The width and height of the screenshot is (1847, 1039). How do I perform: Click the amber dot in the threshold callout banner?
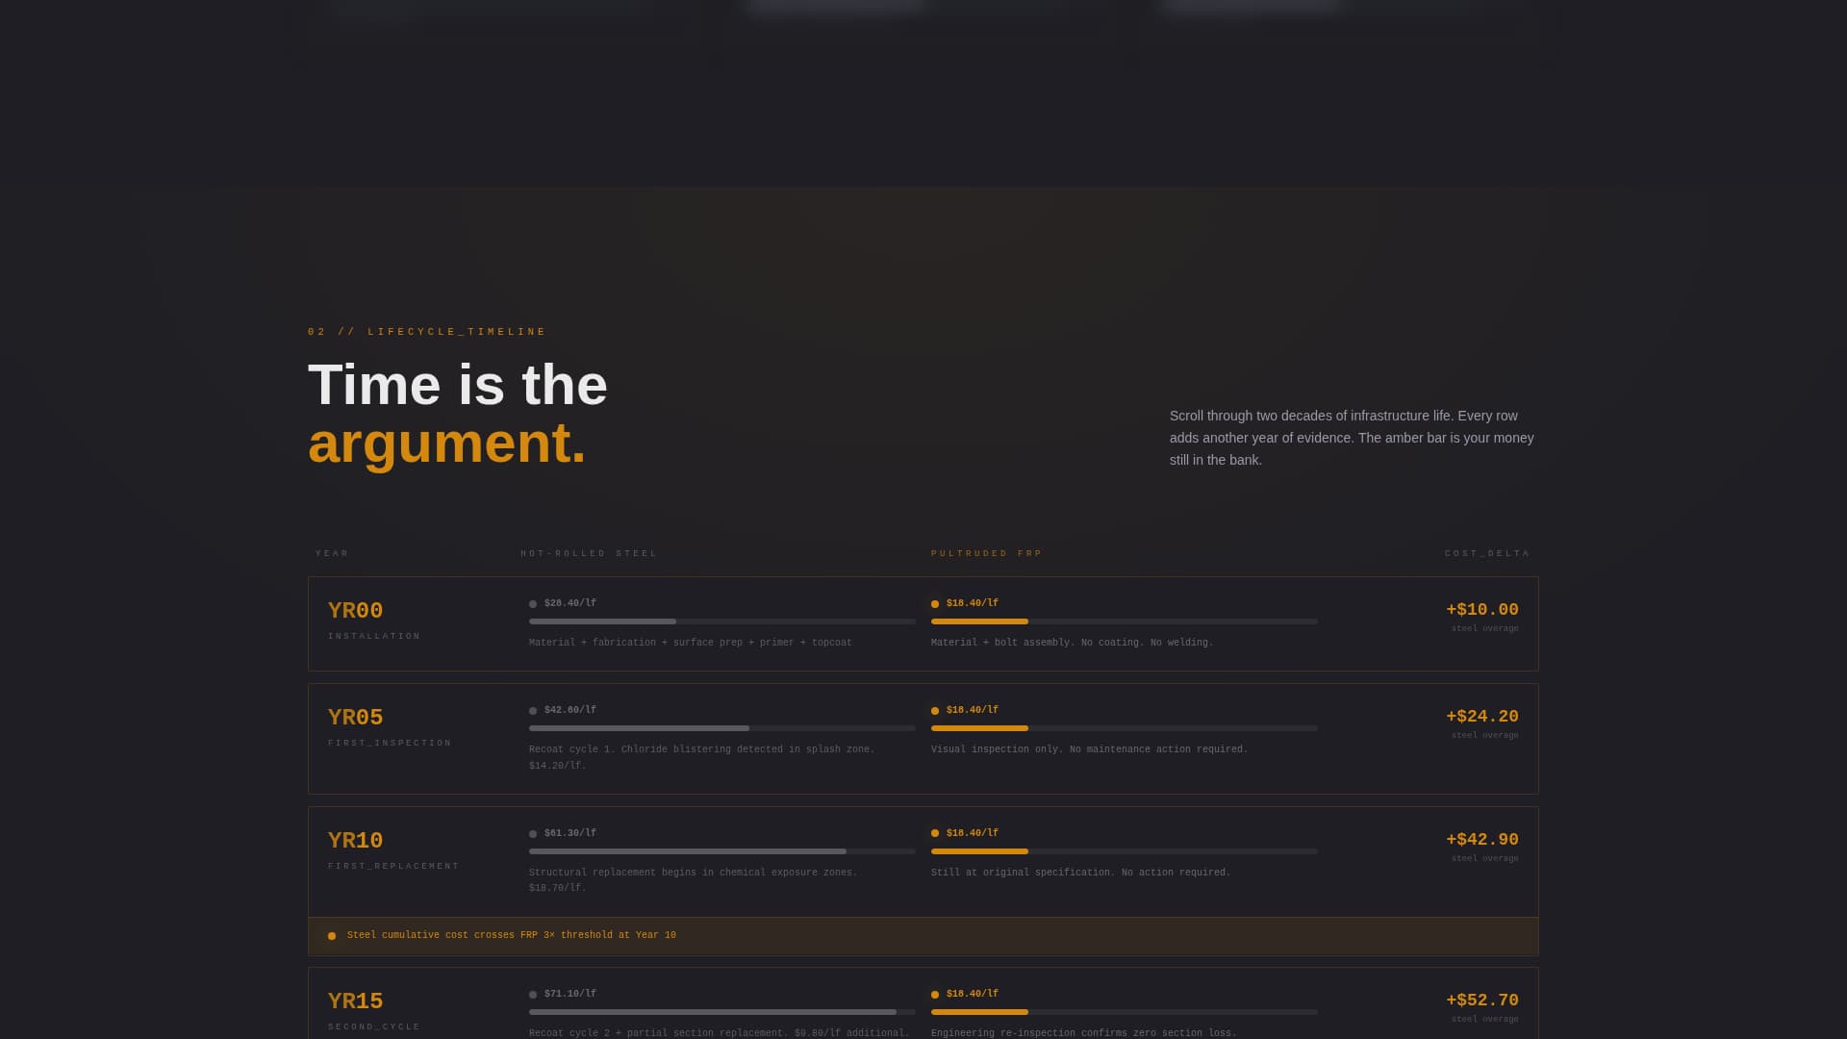[x=332, y=934]
